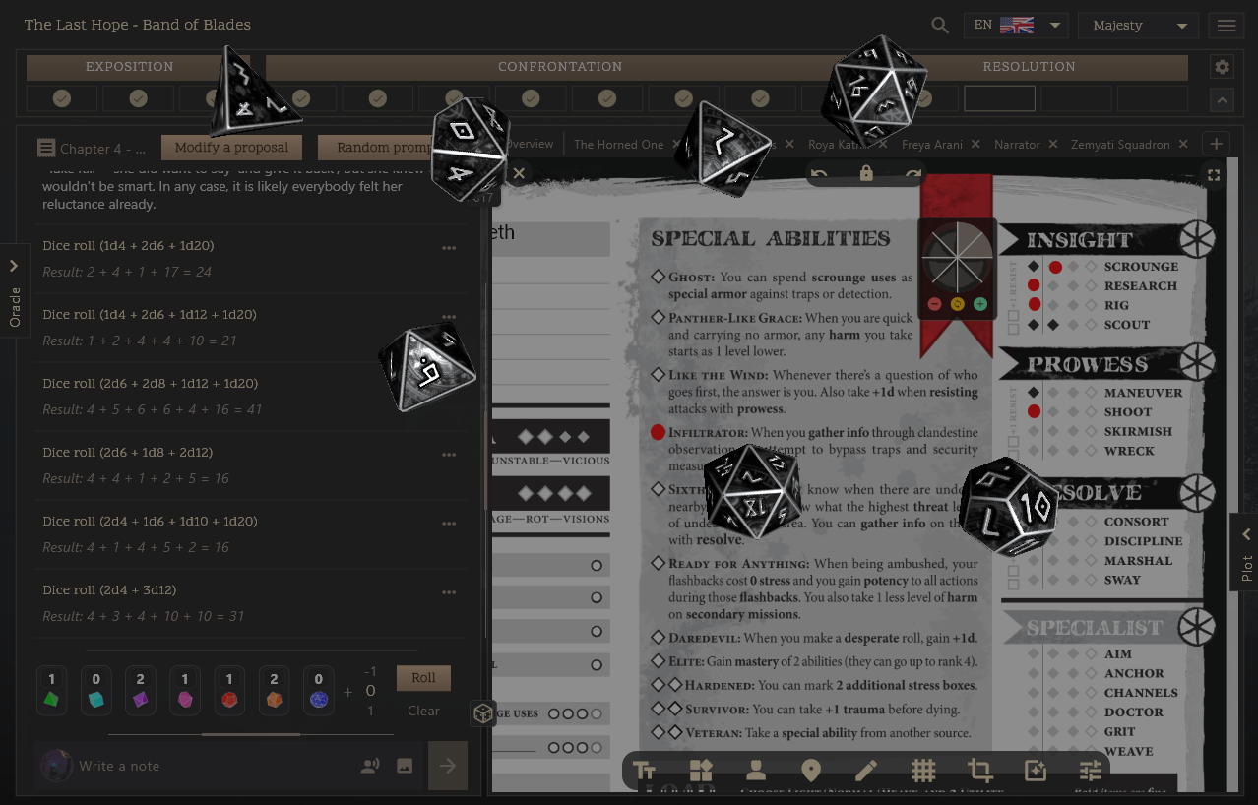This screenshot has height=805, width=1258.
Task: Click the green plus token on the clock
Action: coord(980,304)
